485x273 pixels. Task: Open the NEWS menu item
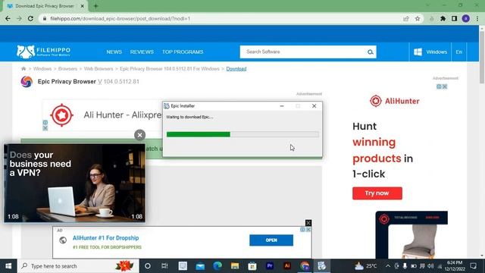click(x=114, y=52)
